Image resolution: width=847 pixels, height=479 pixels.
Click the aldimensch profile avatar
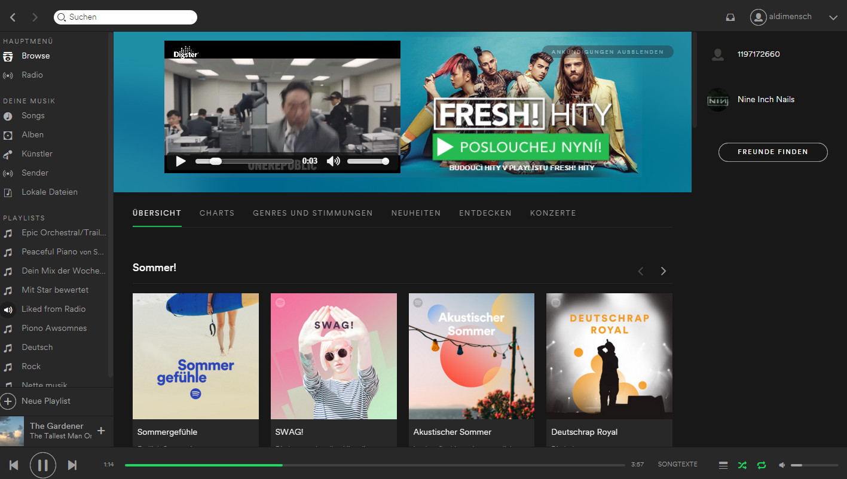click(759, 17)
